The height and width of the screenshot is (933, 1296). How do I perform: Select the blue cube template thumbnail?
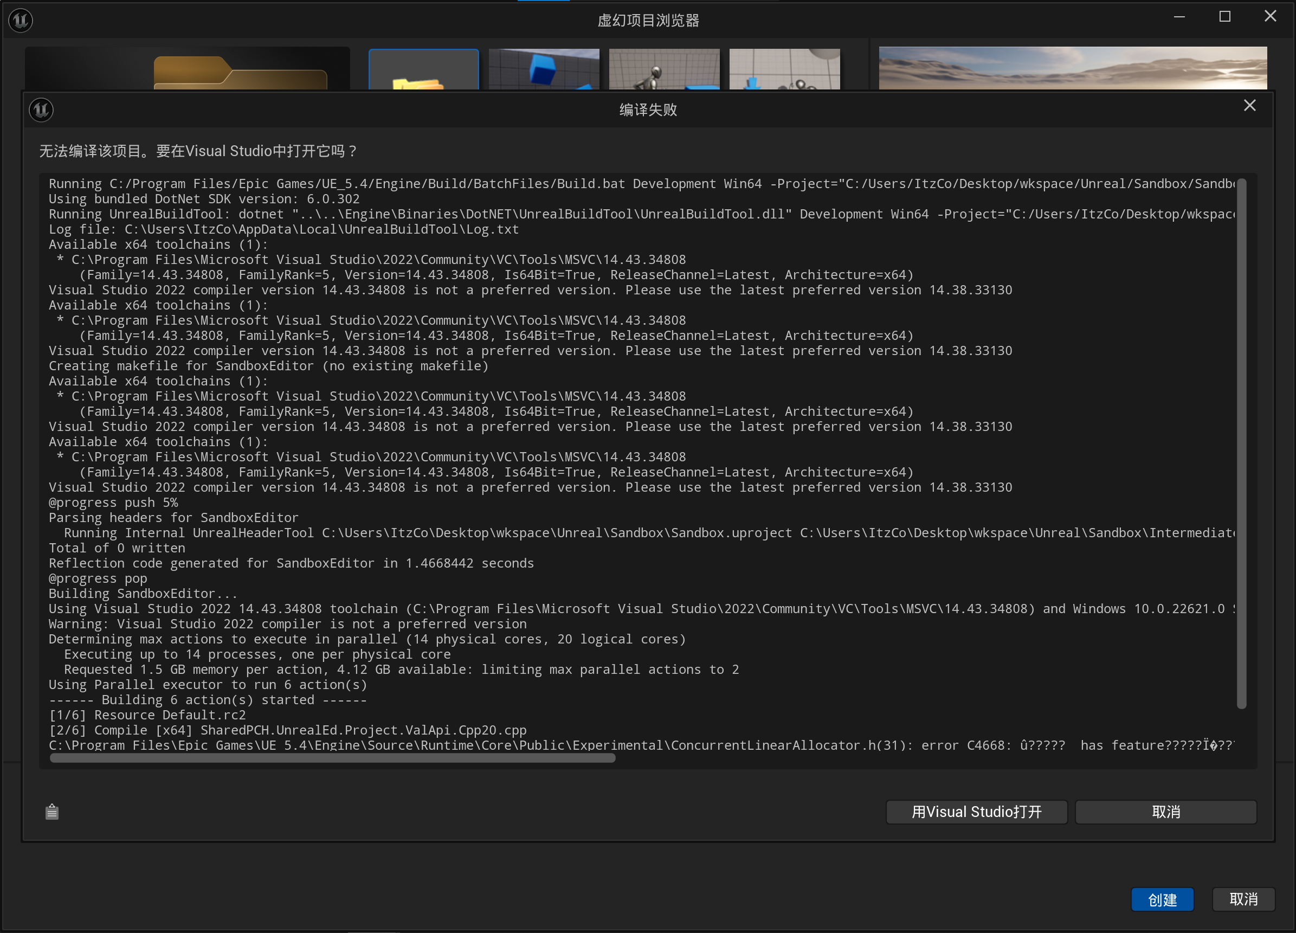point(544,69)
